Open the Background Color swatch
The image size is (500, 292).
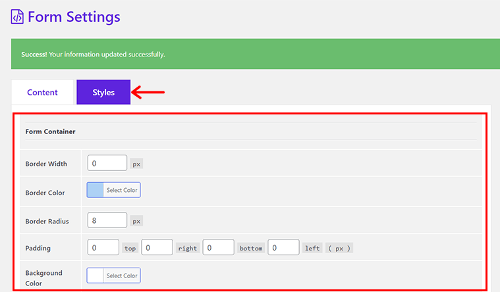[95, 276]
